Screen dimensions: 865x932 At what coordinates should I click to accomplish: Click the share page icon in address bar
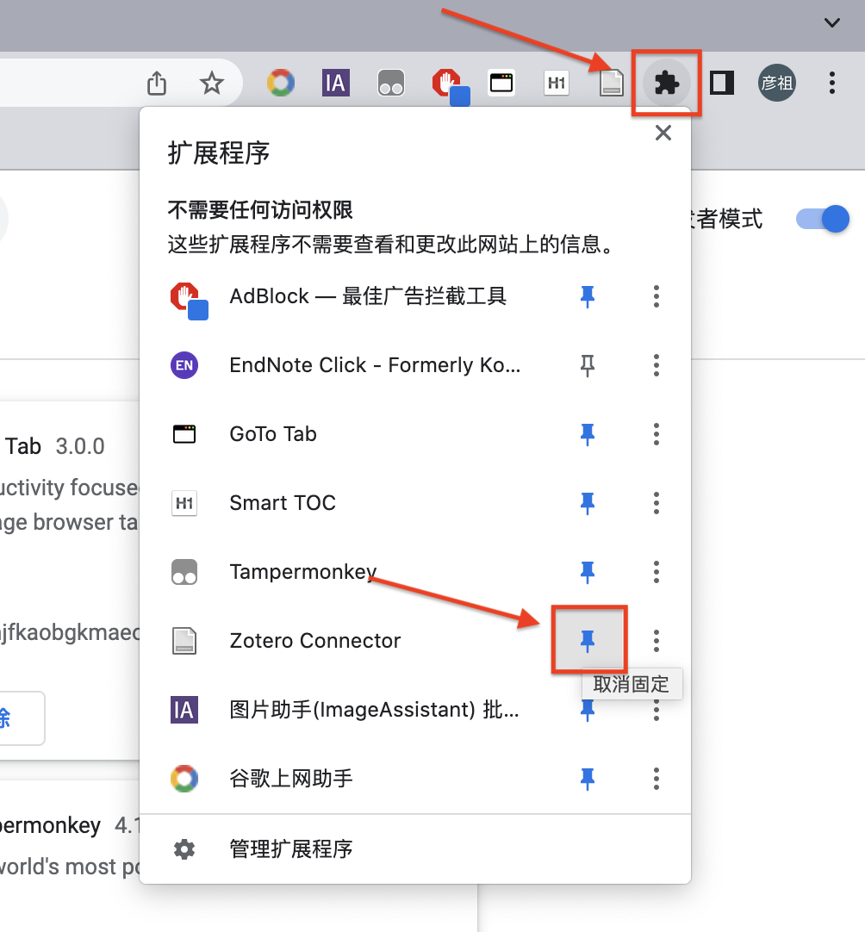pyautogui.click(x=157, y=84)
